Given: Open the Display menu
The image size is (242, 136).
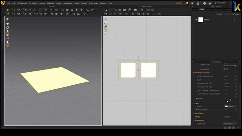Looking at the screenshot, I should [84, 3].
